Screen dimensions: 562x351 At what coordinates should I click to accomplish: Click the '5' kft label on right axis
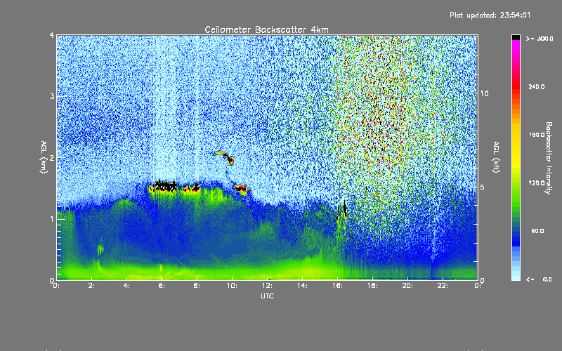483,187
